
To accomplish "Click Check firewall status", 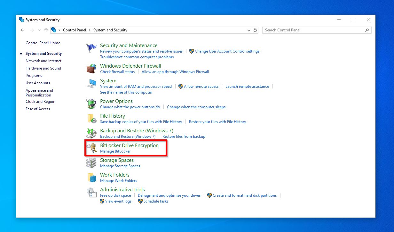I will point(117,72).
